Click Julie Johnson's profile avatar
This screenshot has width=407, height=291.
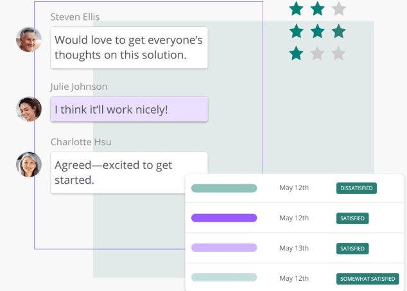coord(29,109)
